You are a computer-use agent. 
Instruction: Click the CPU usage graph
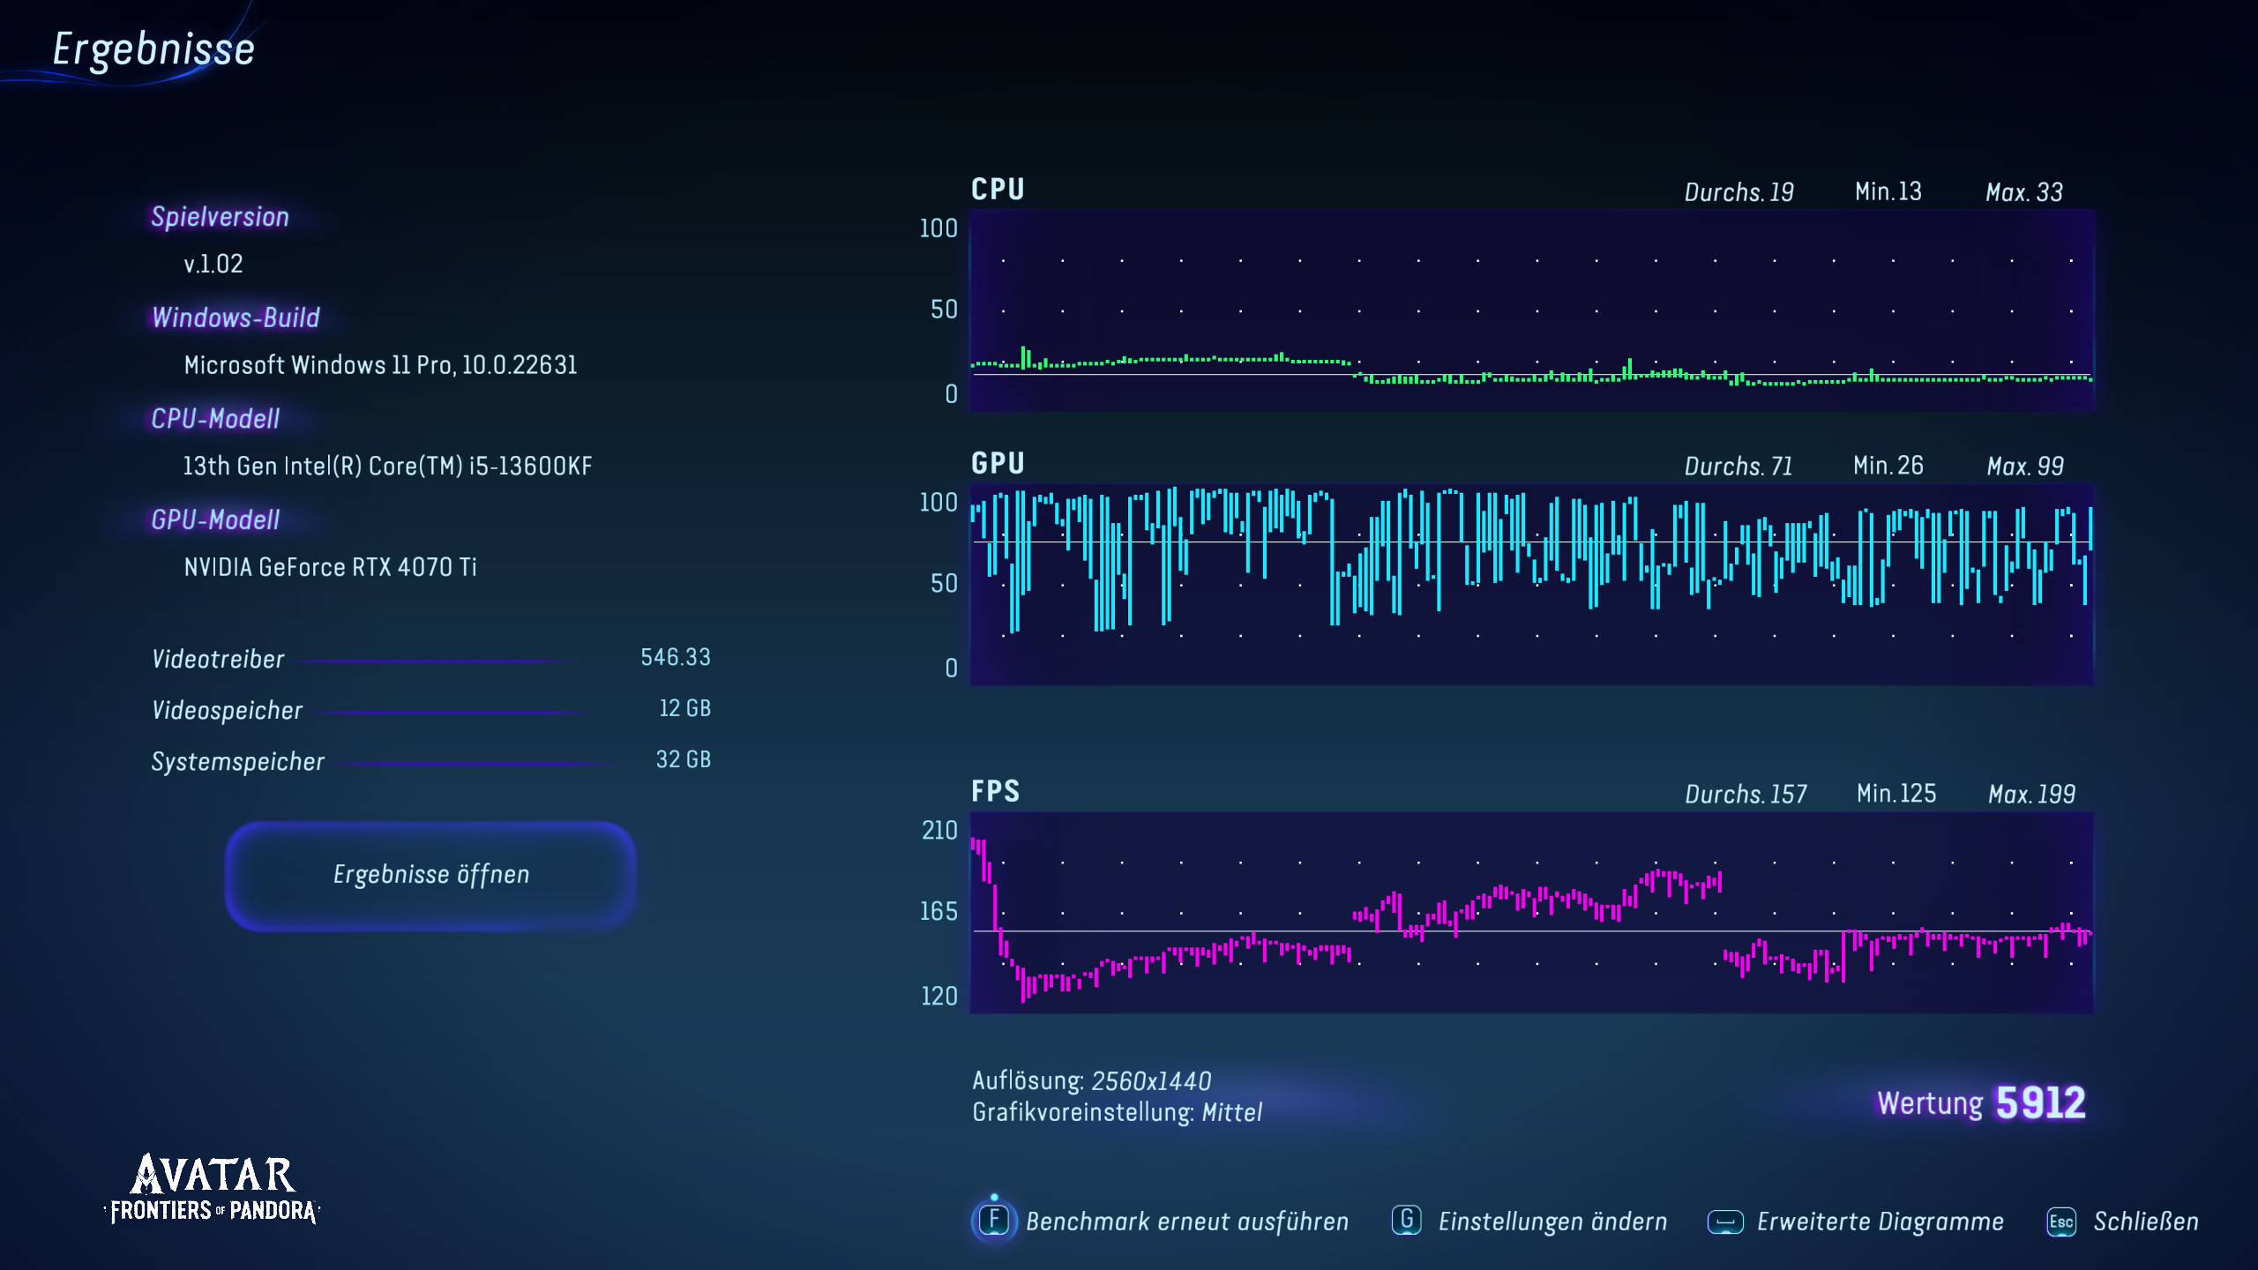[1531, 310]
